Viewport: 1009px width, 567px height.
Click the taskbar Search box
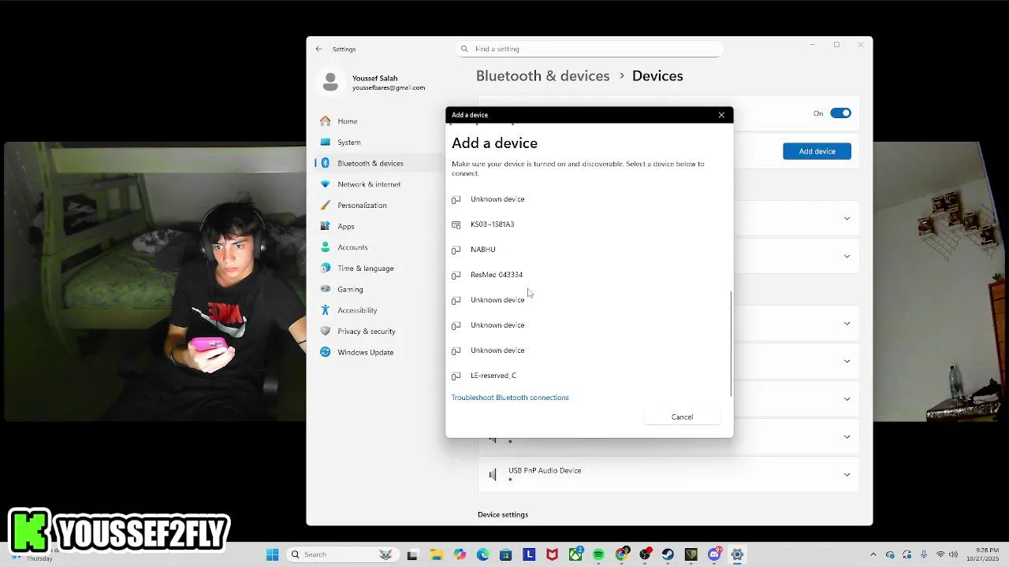341,554
